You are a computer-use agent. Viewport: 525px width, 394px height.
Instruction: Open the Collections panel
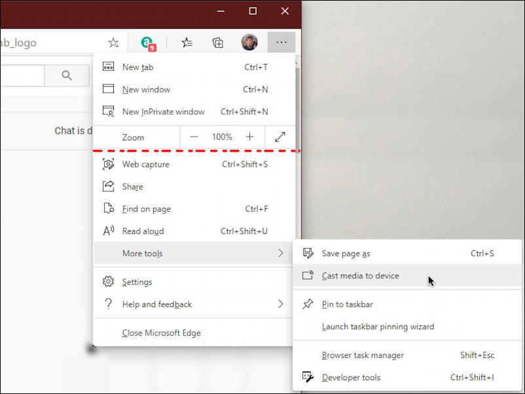coord(217,42)
